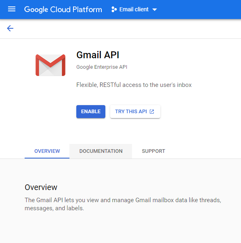Click the Gmail API overview paragraph
Viewport: 241px width, 243px height.
123,204
